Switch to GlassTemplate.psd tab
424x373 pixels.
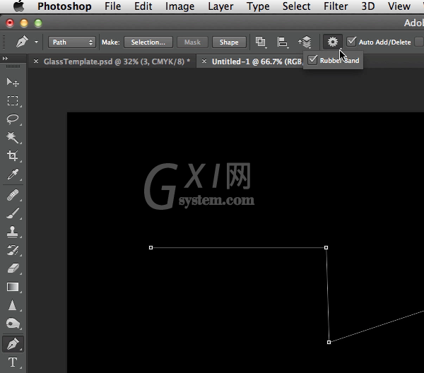(x=117, y=61)
